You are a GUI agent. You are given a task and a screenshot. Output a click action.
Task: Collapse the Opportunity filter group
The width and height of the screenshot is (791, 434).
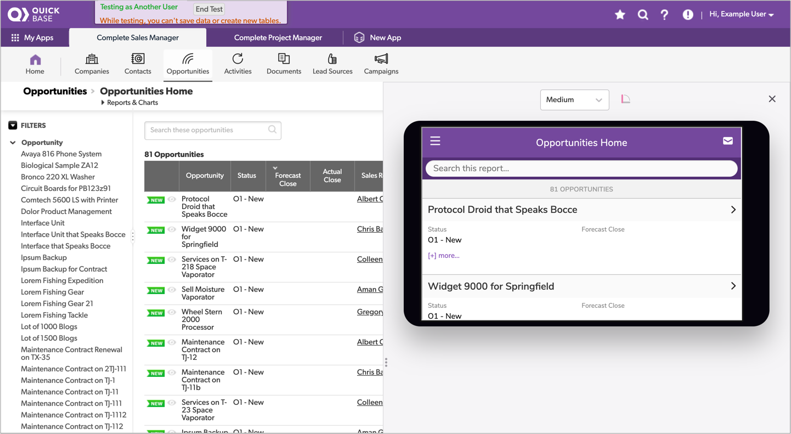(13, 143)
